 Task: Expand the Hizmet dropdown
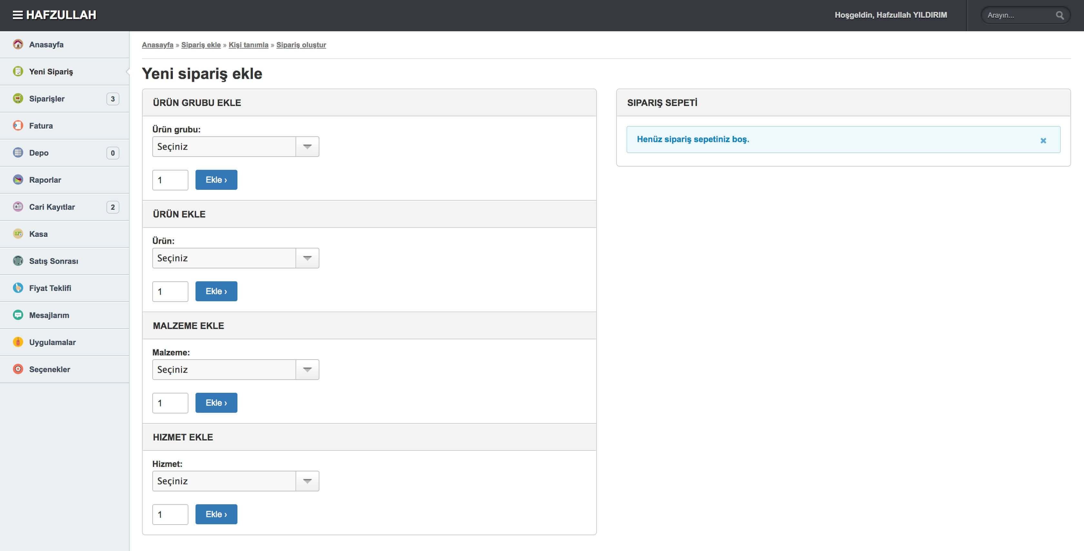pyautogui.click(x=235, y=481)
